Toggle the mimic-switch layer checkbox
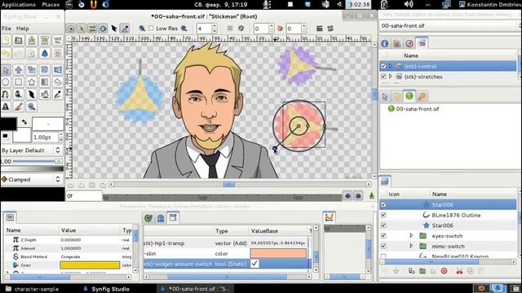Image resolution: width=522 pixels, height=293 pixels. 383,246
